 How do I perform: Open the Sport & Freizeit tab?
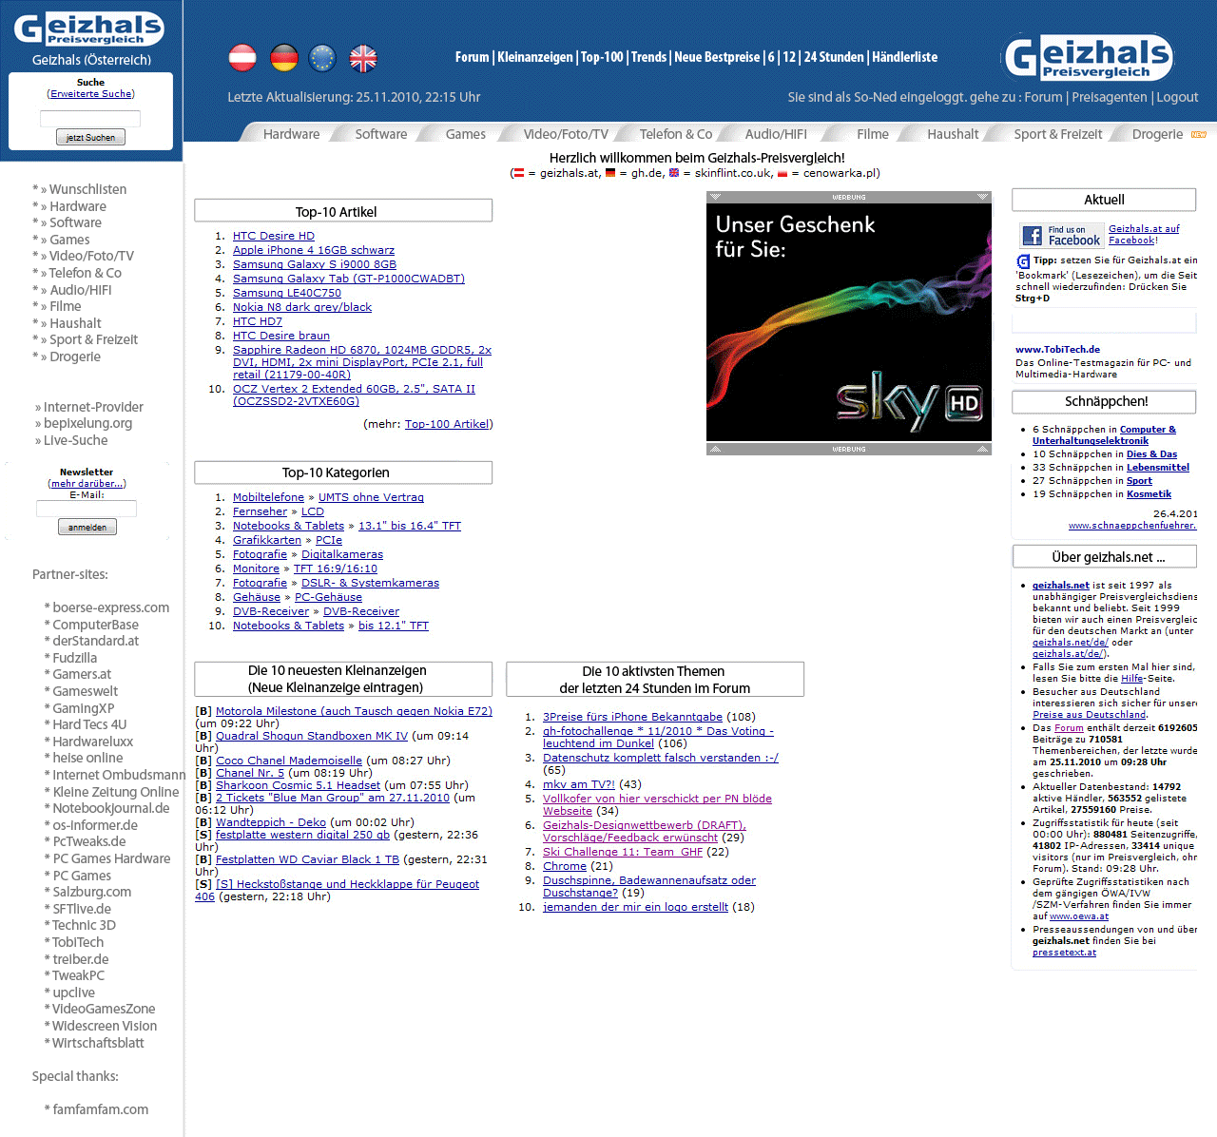[x=1058, y=134]
